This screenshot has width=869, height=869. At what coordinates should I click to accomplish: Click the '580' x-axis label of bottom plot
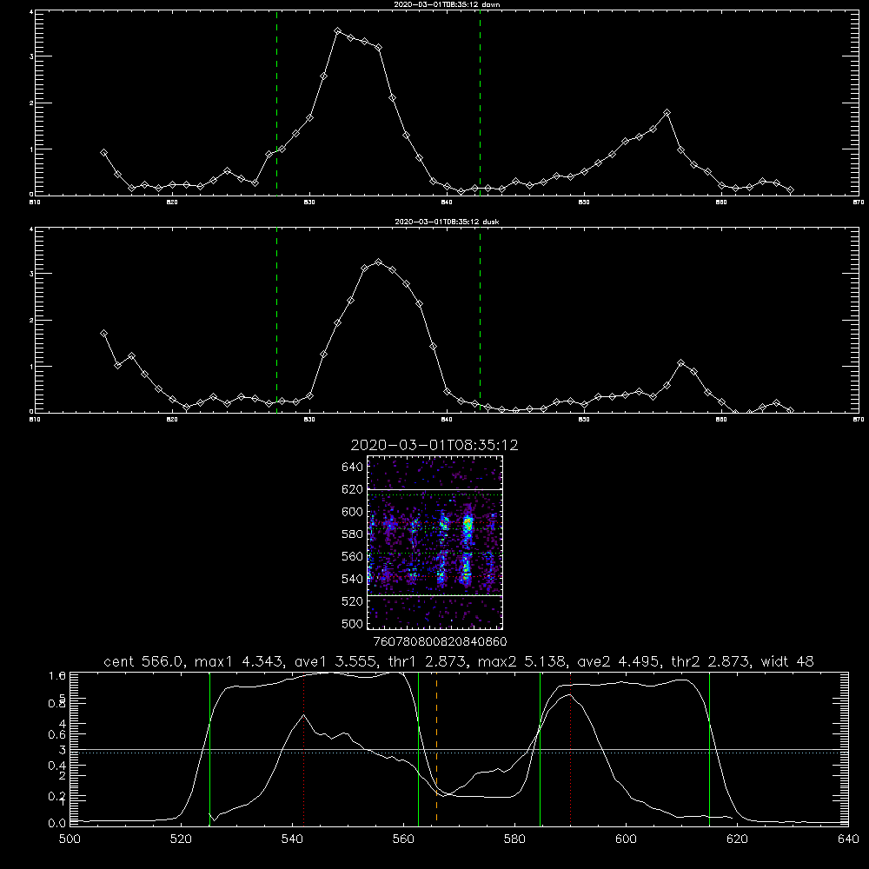pyautogui.click(x=514, y=839)
